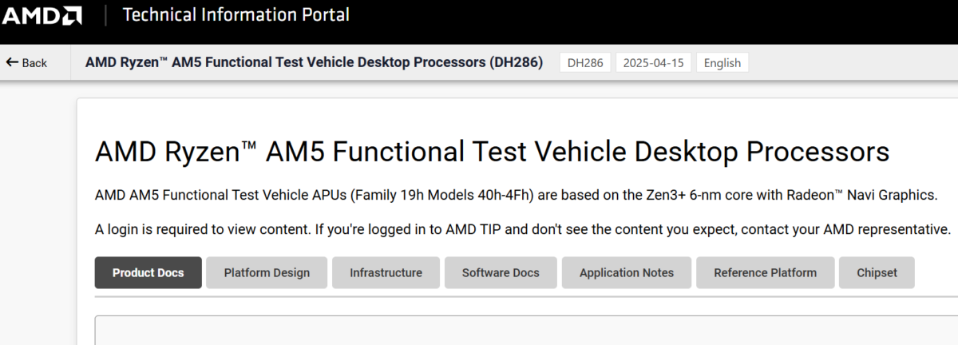Open the Infrastructure tab
958x345 pixels.
(x=386, y=272)
